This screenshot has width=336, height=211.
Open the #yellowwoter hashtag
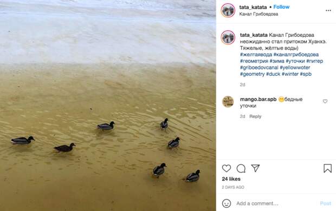[x=295, y=68]
